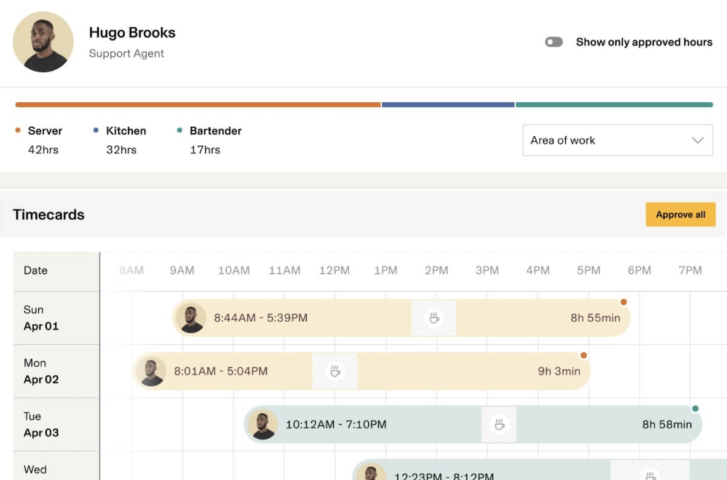Open the Area of work dropdown

pos(617,140)
